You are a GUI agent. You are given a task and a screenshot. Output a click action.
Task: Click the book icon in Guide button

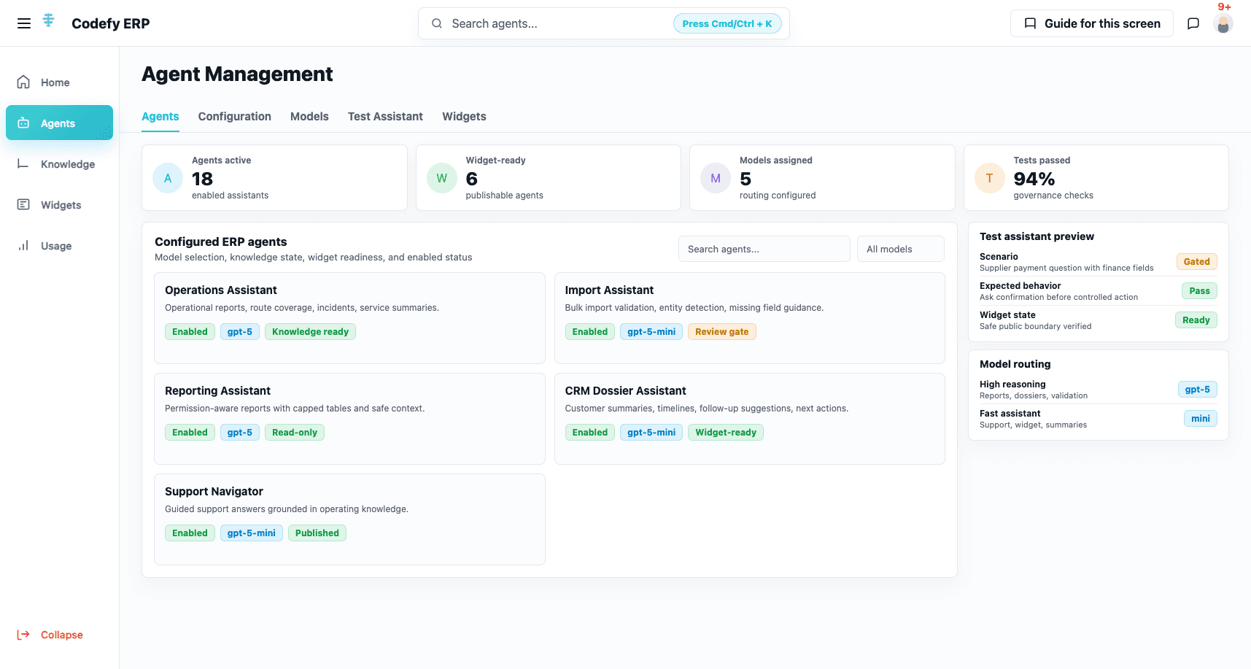tap(1030, 23)
